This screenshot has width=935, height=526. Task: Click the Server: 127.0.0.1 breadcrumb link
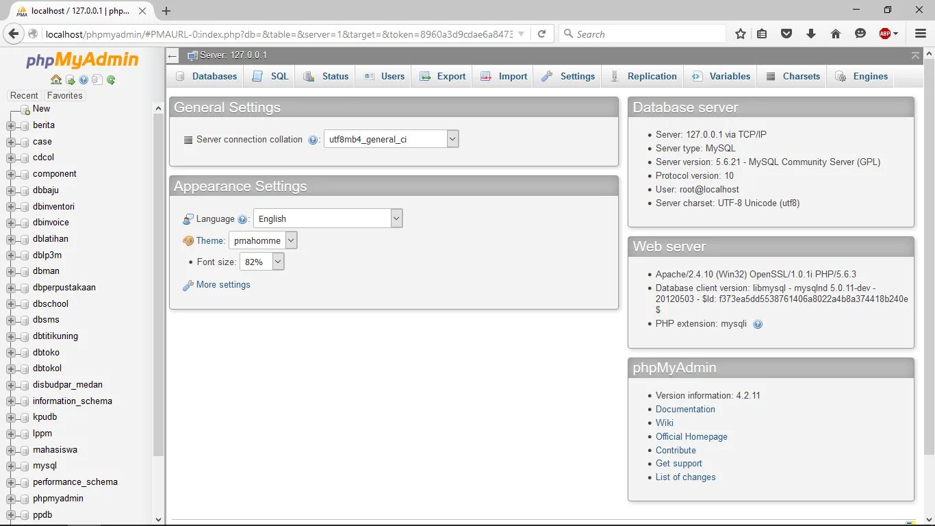click(x=233, y=55)
